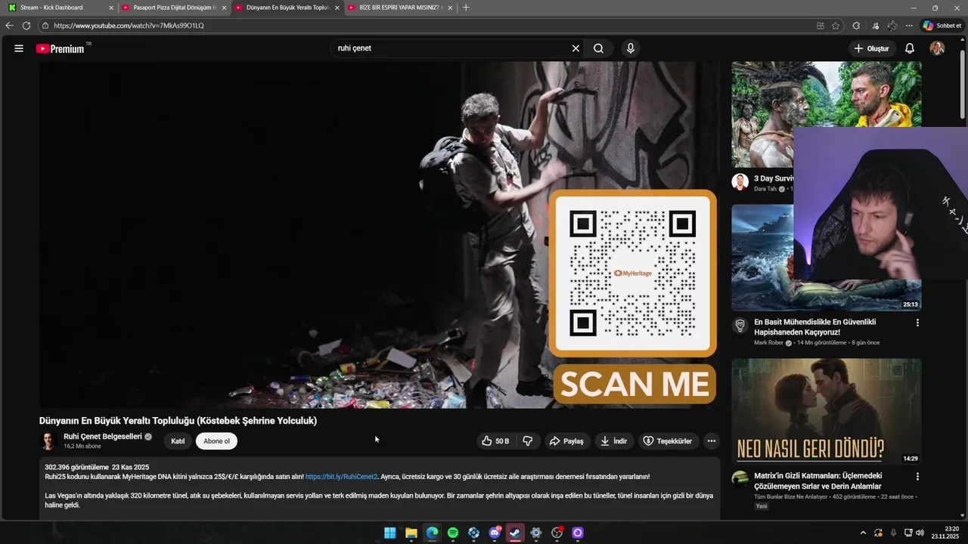Screen dimensions: 968x544
Task: Open Edge settings and more menu
Action: pos(910,26)
